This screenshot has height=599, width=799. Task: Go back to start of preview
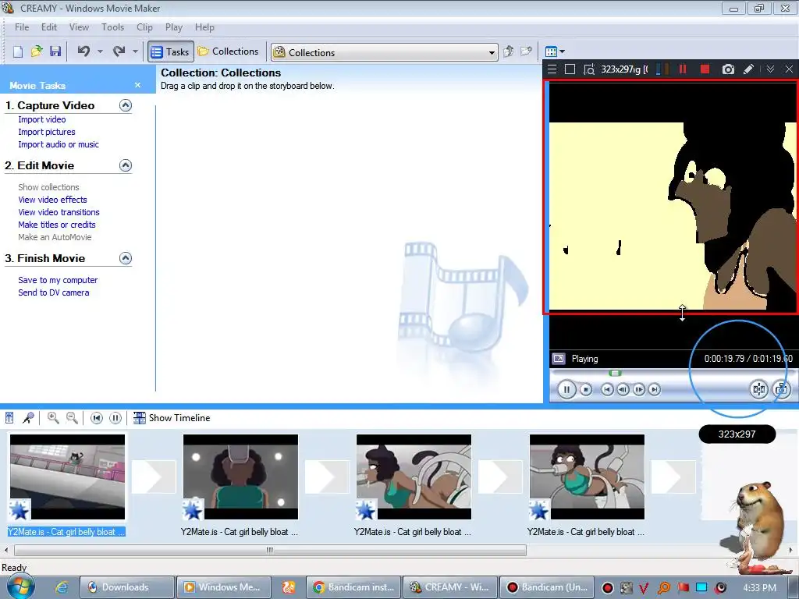click(607, 390)
